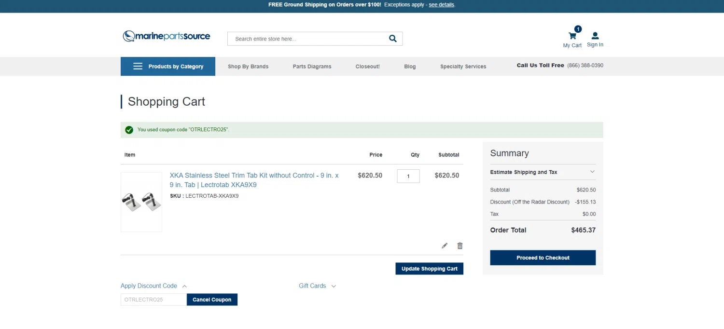Click the quantity input box
The height and width of the screenshot is (329, 724).
pyautogui.click(x=408, y=176)
